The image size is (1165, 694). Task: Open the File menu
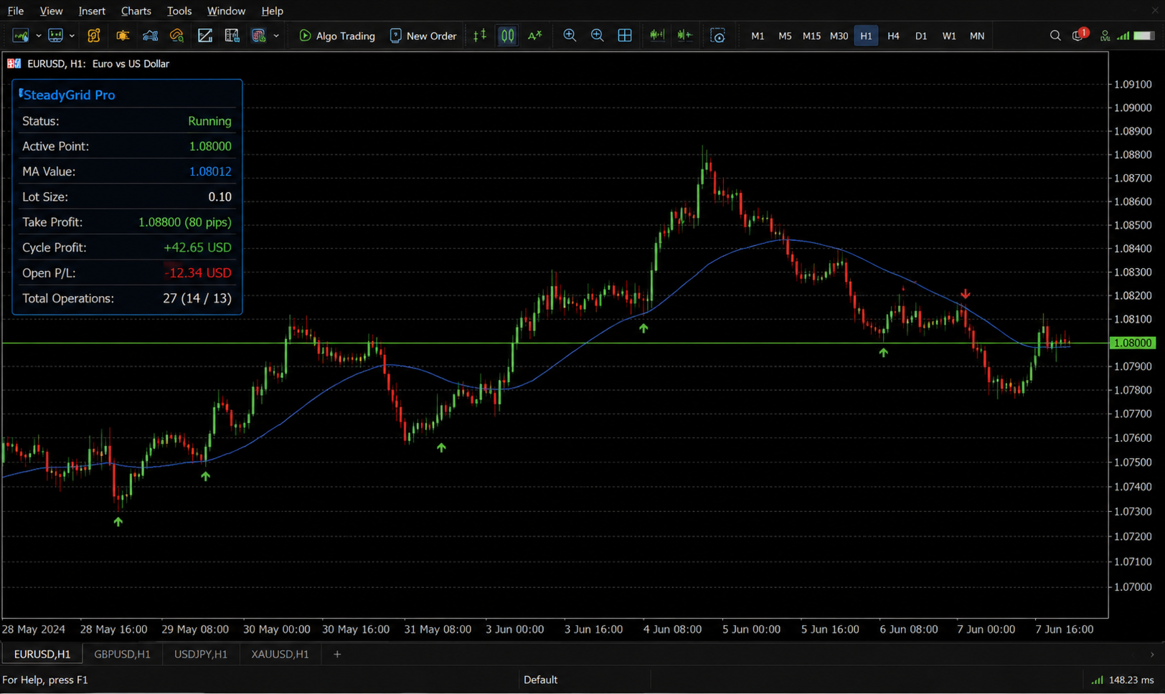pyautogui.click(x=15, y=11)
